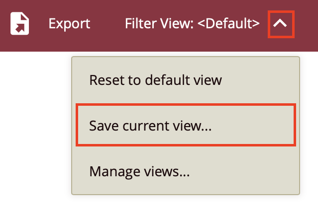
Task: Choose Save current view... menu entry
Action: [151, 126]
